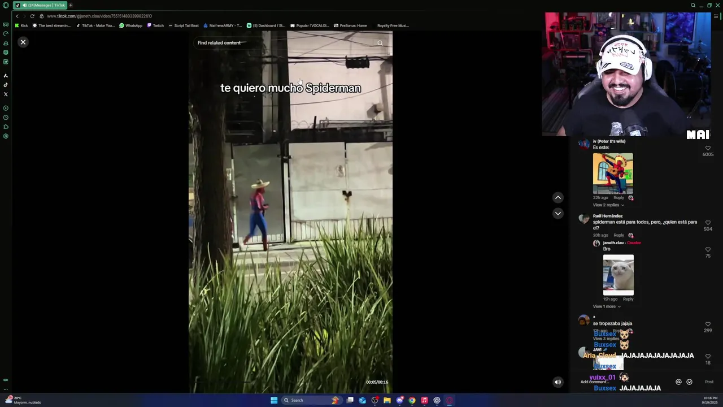Like Raúl Hernández's comment with 504 likes
The width and height of the screenshot is (723, 407).
[708, 223]
